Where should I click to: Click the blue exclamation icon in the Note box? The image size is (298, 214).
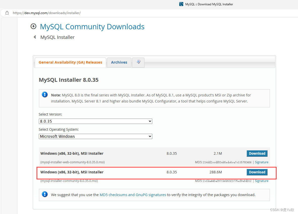[x=45, y=95]
